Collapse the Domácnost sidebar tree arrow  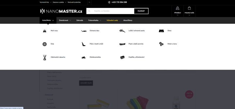[43, 95]
